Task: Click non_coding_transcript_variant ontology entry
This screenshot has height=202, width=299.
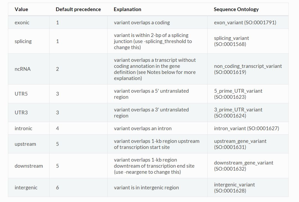Action: (x=248, y=69)
